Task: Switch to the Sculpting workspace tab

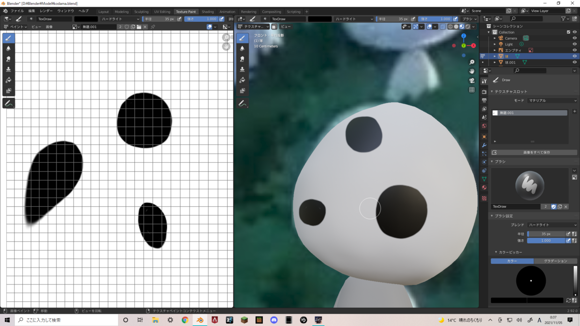Action: [x=141, y=12]
